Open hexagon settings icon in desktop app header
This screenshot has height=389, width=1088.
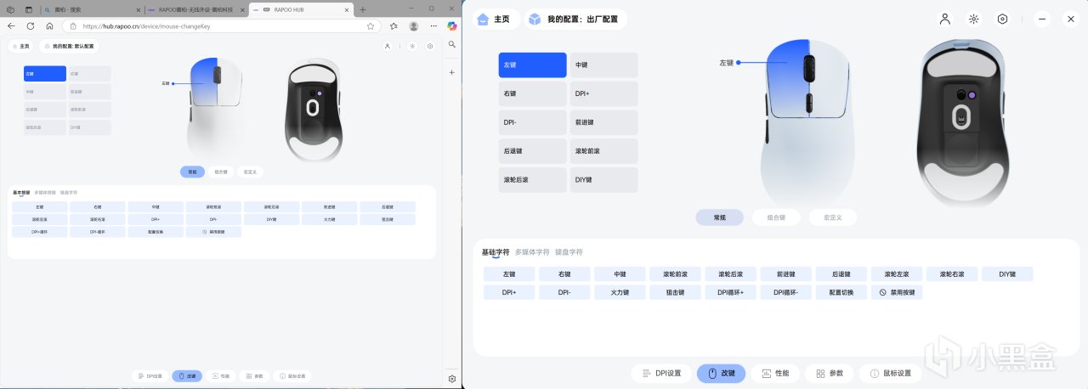(x=1002, y=19)
